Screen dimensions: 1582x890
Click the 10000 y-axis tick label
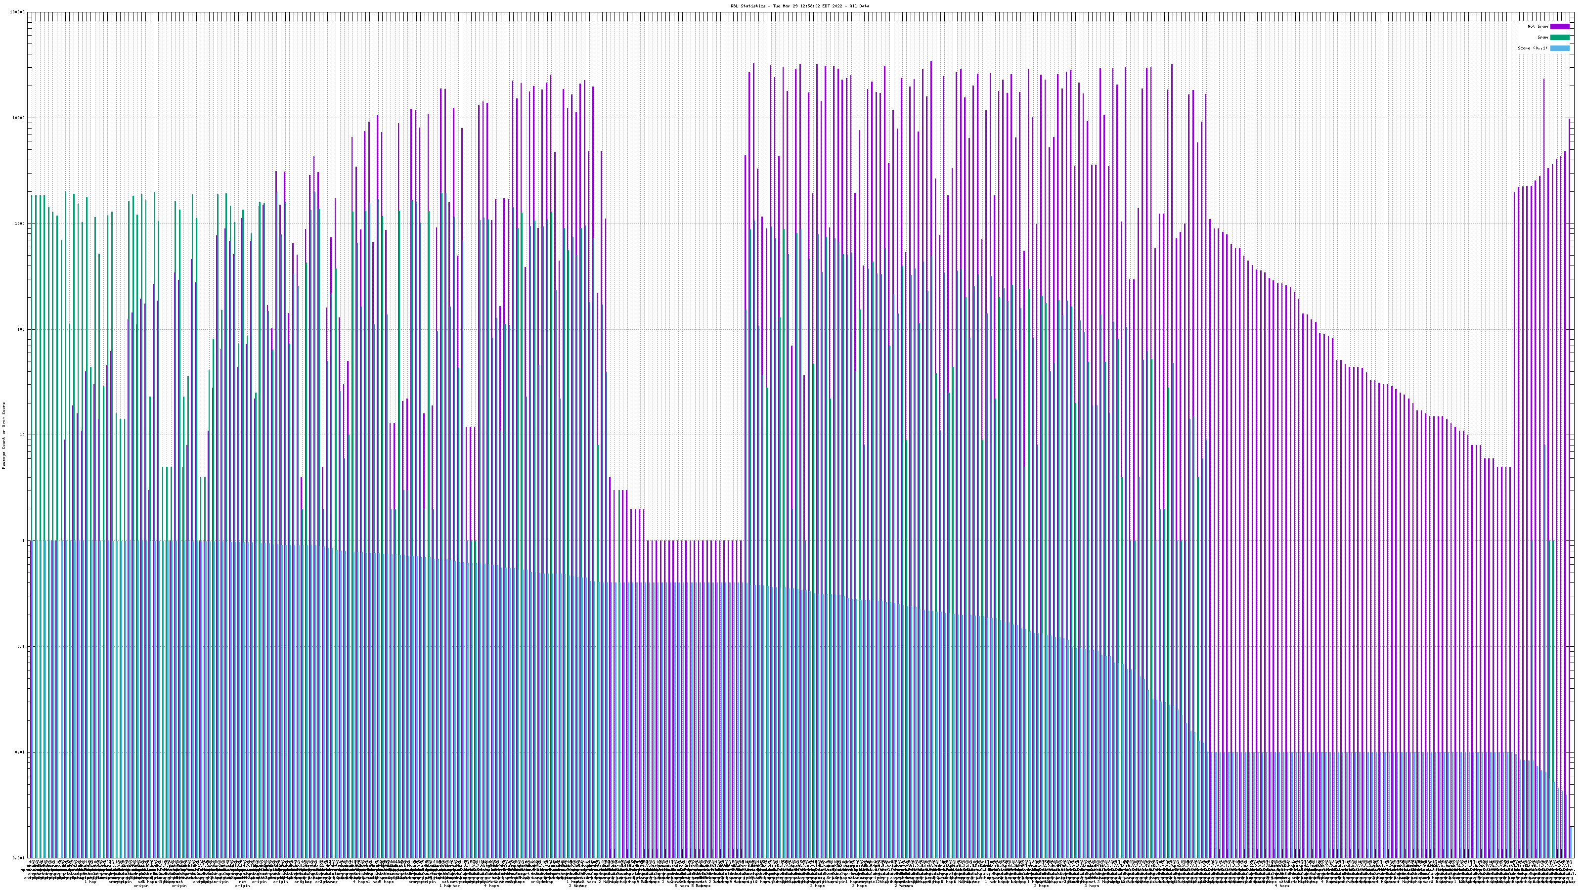tap(18, 118)
